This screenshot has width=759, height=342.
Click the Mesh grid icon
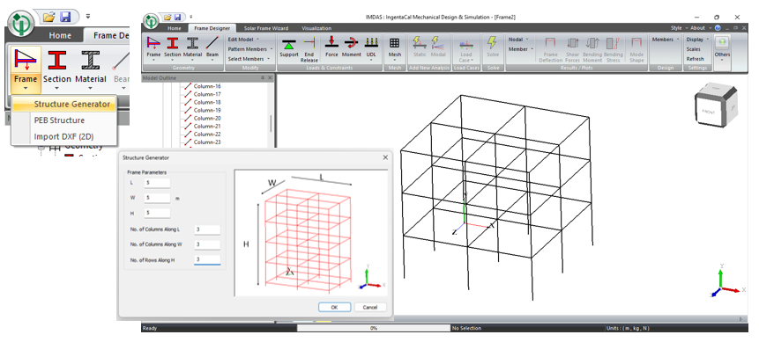(x=395, y=43)
